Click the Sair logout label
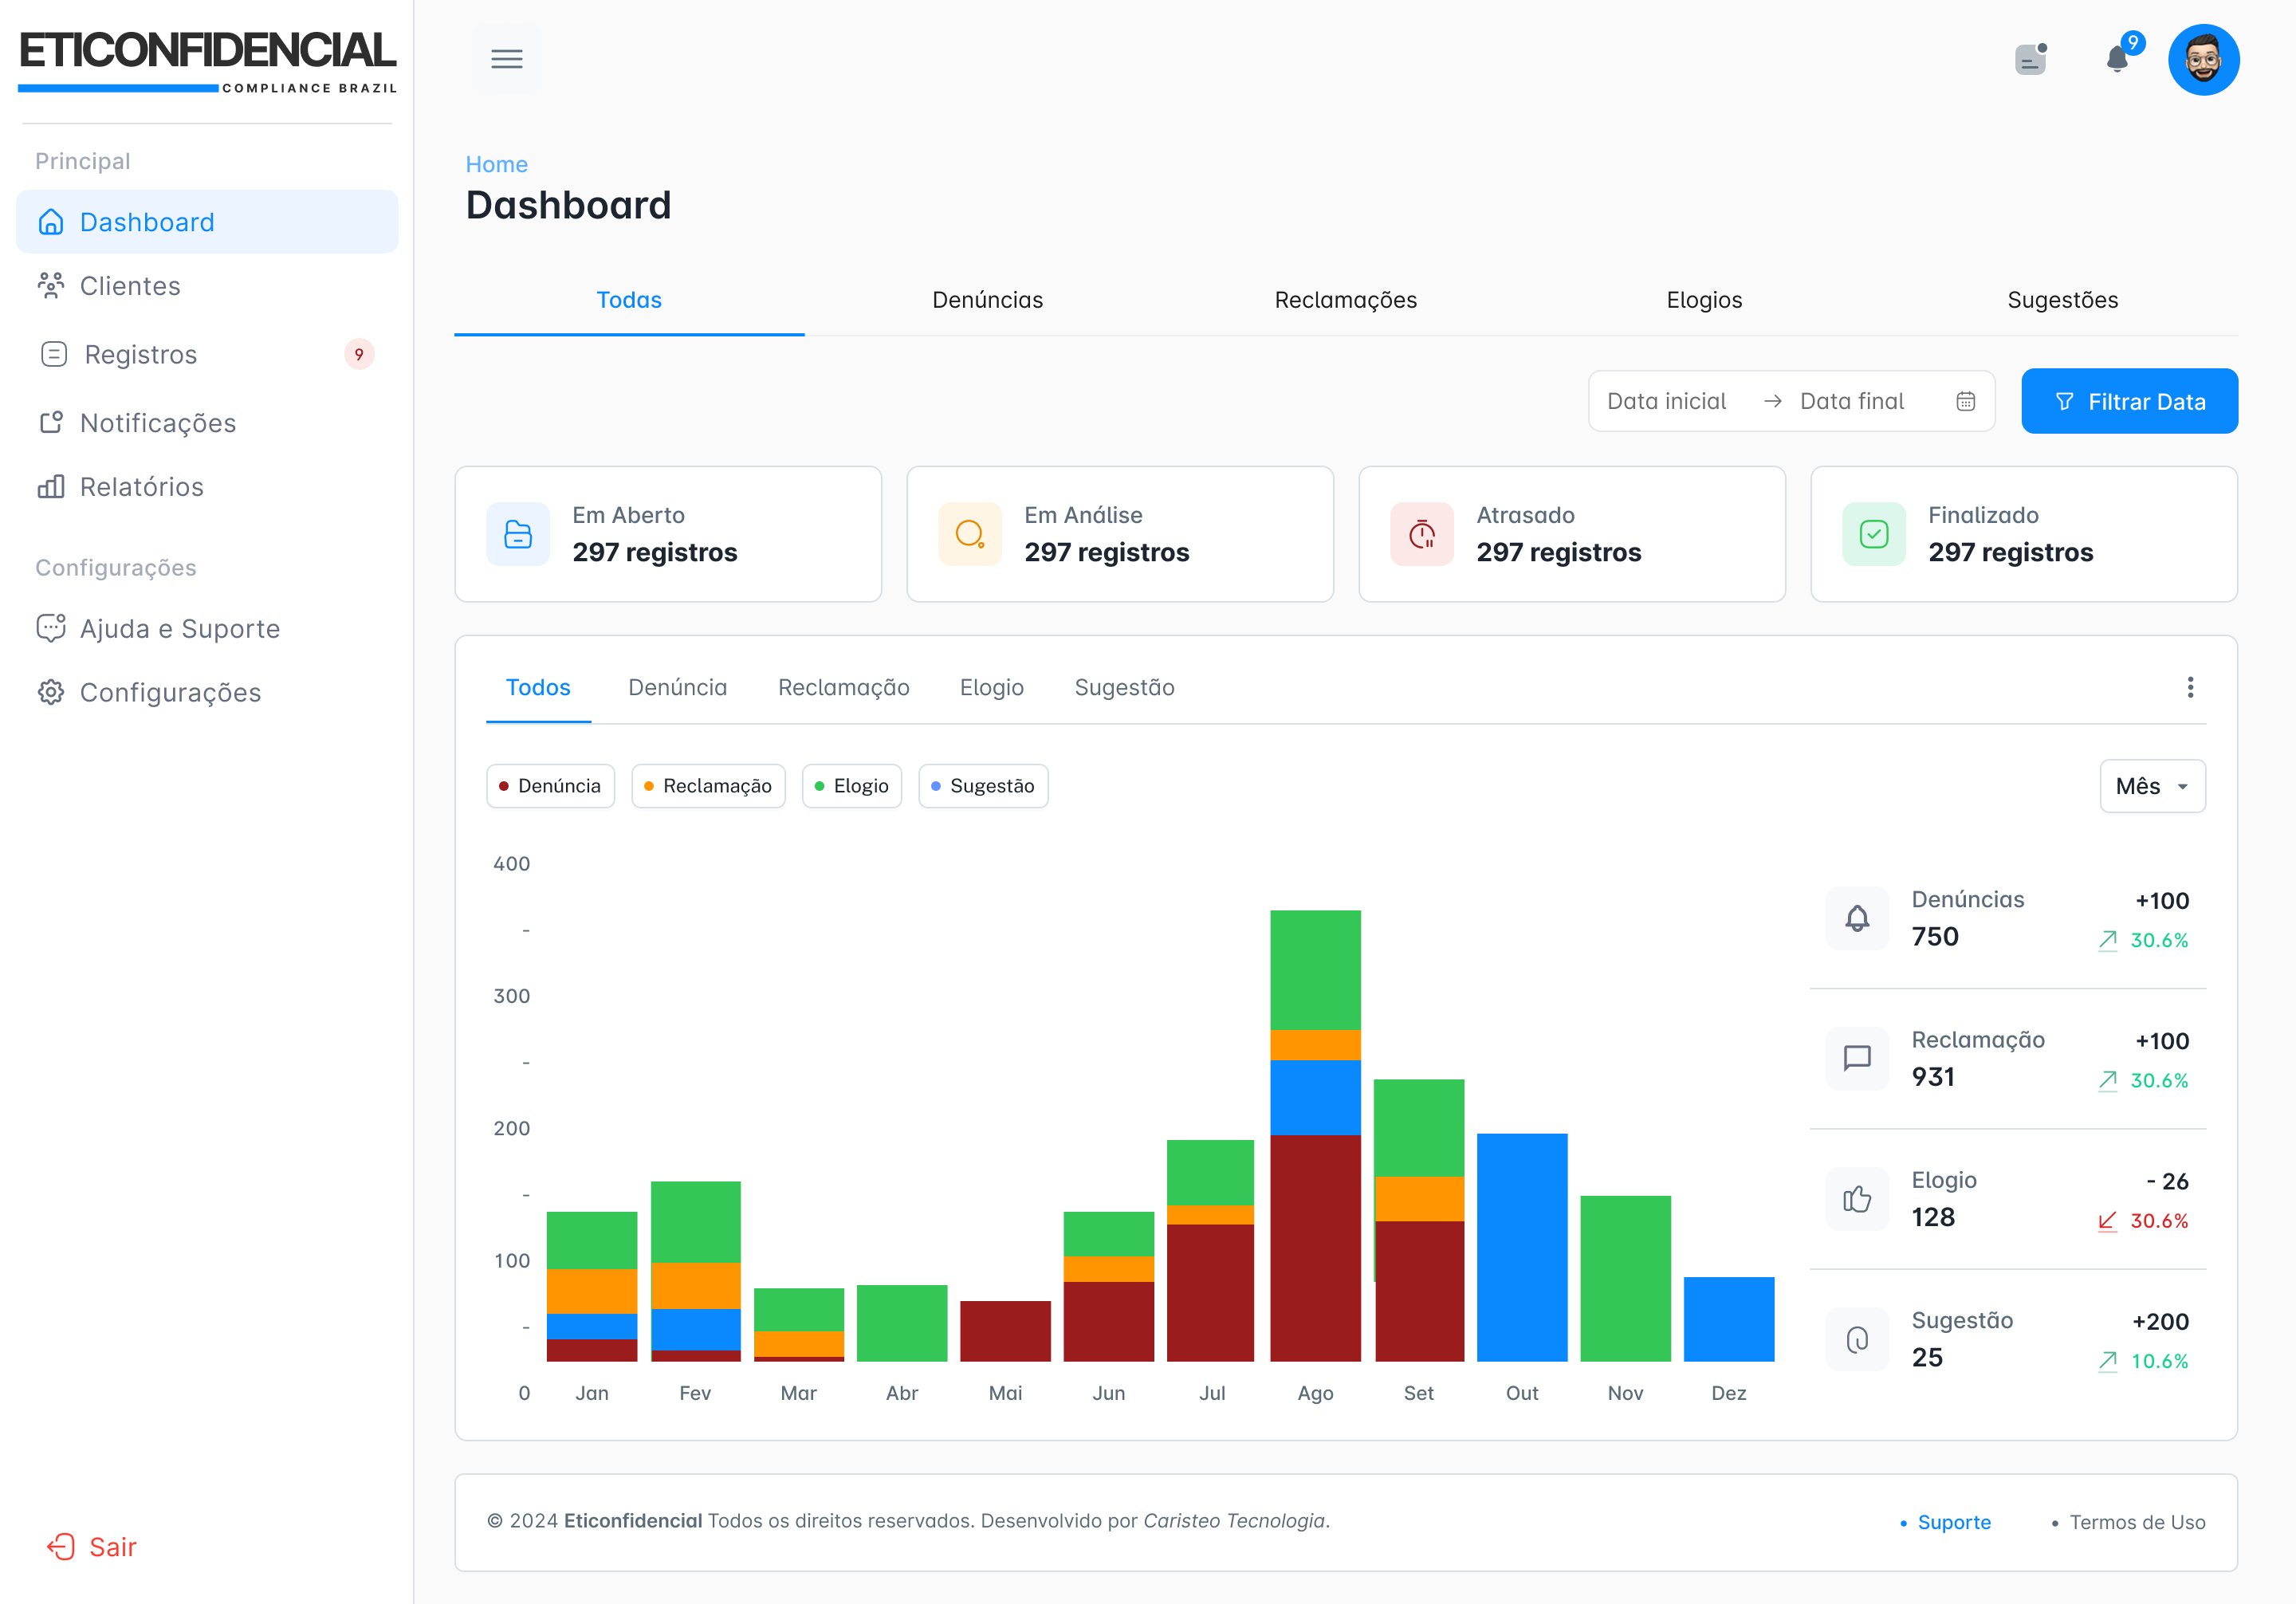The height and width of the screenshot is (1604, 2296). pyautogui.click(x=113, y=1547)
